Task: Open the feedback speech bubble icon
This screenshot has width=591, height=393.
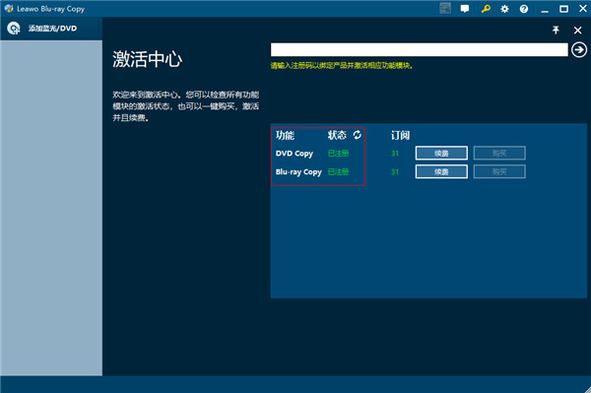Action: 465,9
